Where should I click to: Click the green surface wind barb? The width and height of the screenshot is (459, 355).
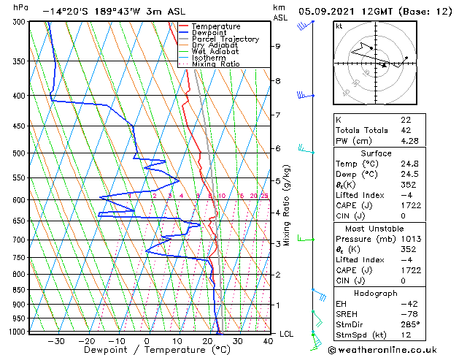(x=316, y=342)
